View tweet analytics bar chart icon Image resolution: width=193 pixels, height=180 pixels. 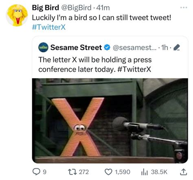(145, 172)
